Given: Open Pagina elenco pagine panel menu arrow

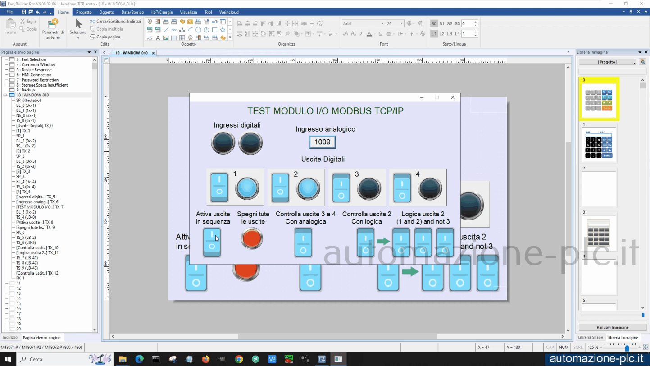Looking at the screenshot, I should (89, 52).
